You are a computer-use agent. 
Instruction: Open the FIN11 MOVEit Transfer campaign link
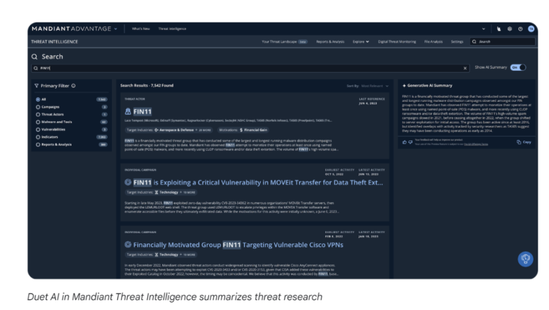click(x=258, y=183)
